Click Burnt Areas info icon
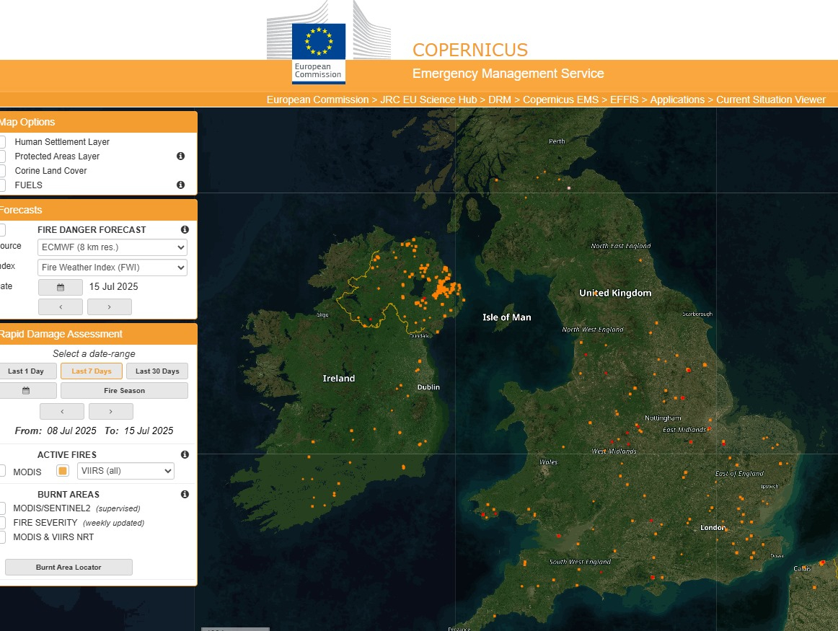 click(185, 494)
